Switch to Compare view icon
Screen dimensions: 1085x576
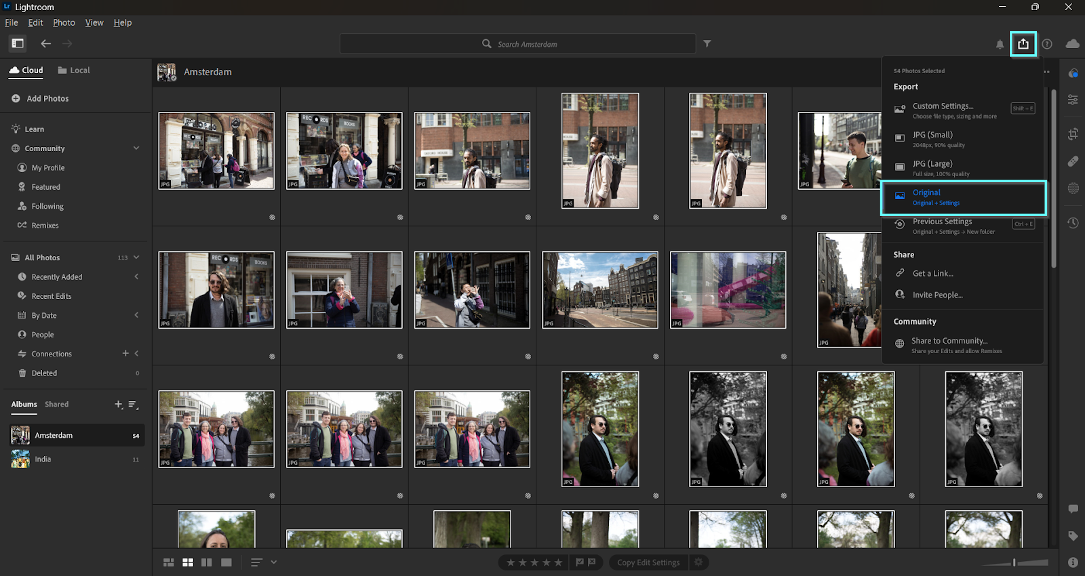pos(207,562)
